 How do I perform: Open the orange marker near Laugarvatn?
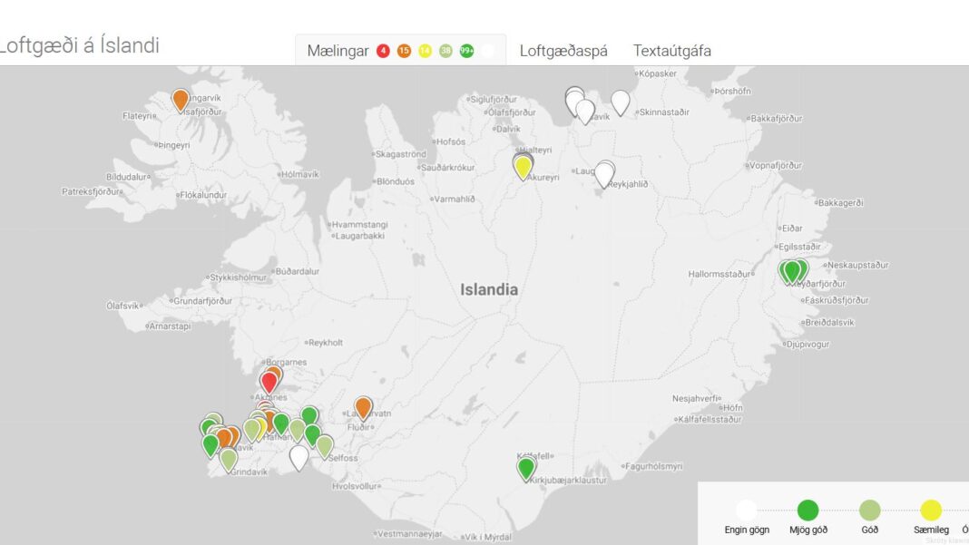363,407
